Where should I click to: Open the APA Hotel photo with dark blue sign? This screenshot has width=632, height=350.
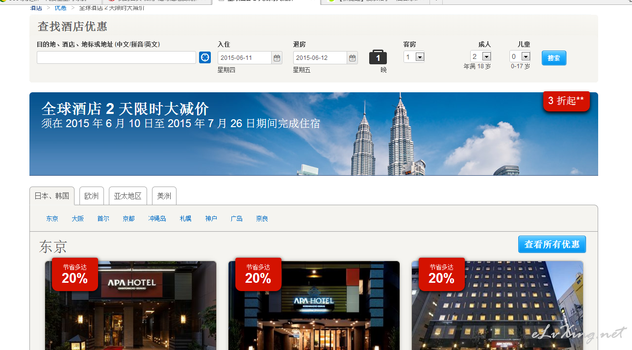click(314, 305)
